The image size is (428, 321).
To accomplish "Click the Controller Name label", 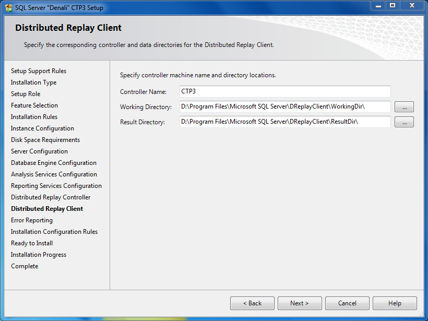I will (144, 92).
